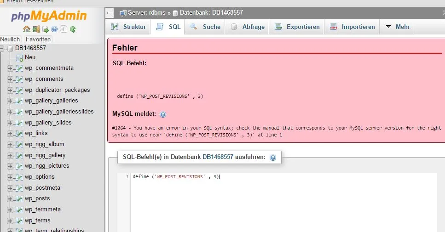This screenshot has height=232, width=445.
Task: Click inside the SQL query editor field
Action: (284, 202)
